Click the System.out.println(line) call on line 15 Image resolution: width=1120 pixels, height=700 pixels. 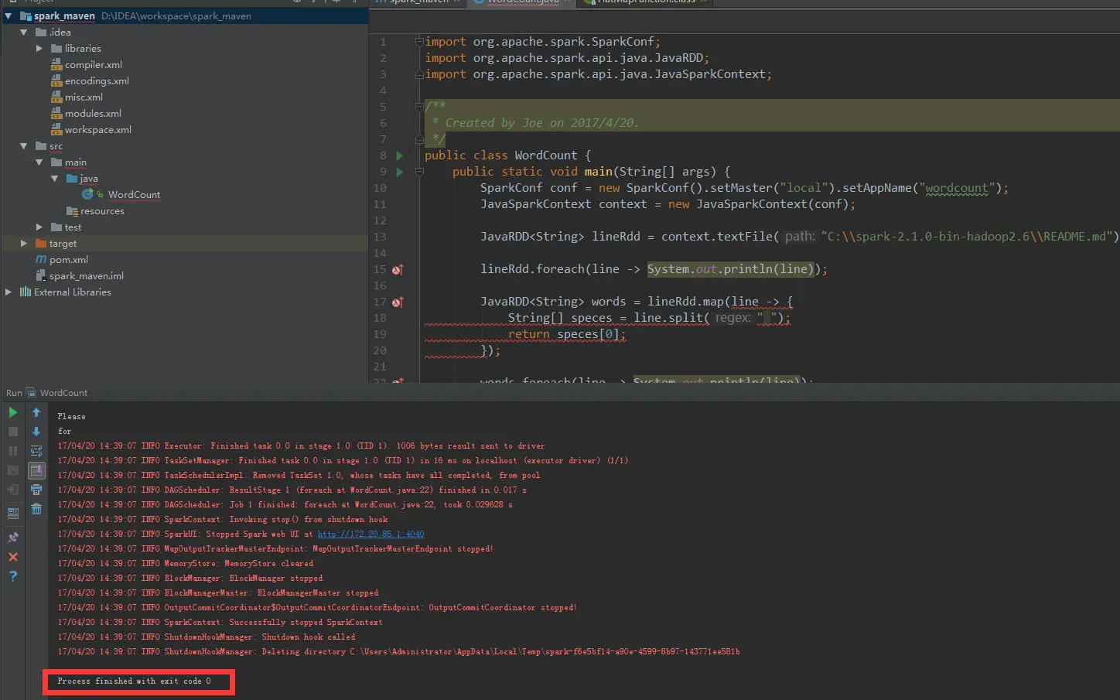point(730,269)
